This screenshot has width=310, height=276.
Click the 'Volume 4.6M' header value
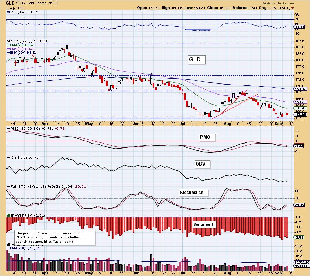coord(245,8)
